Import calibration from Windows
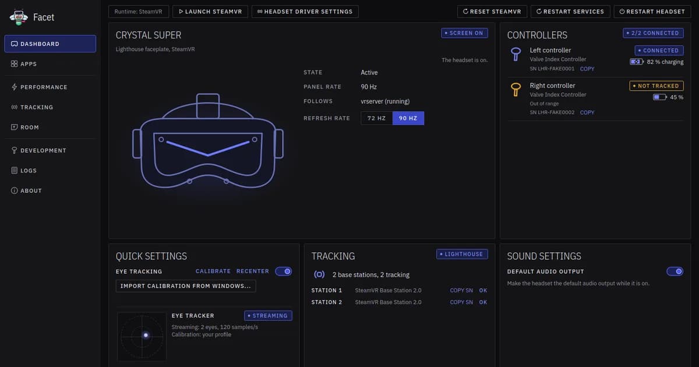The image size is (699, 367). [186, 286]
